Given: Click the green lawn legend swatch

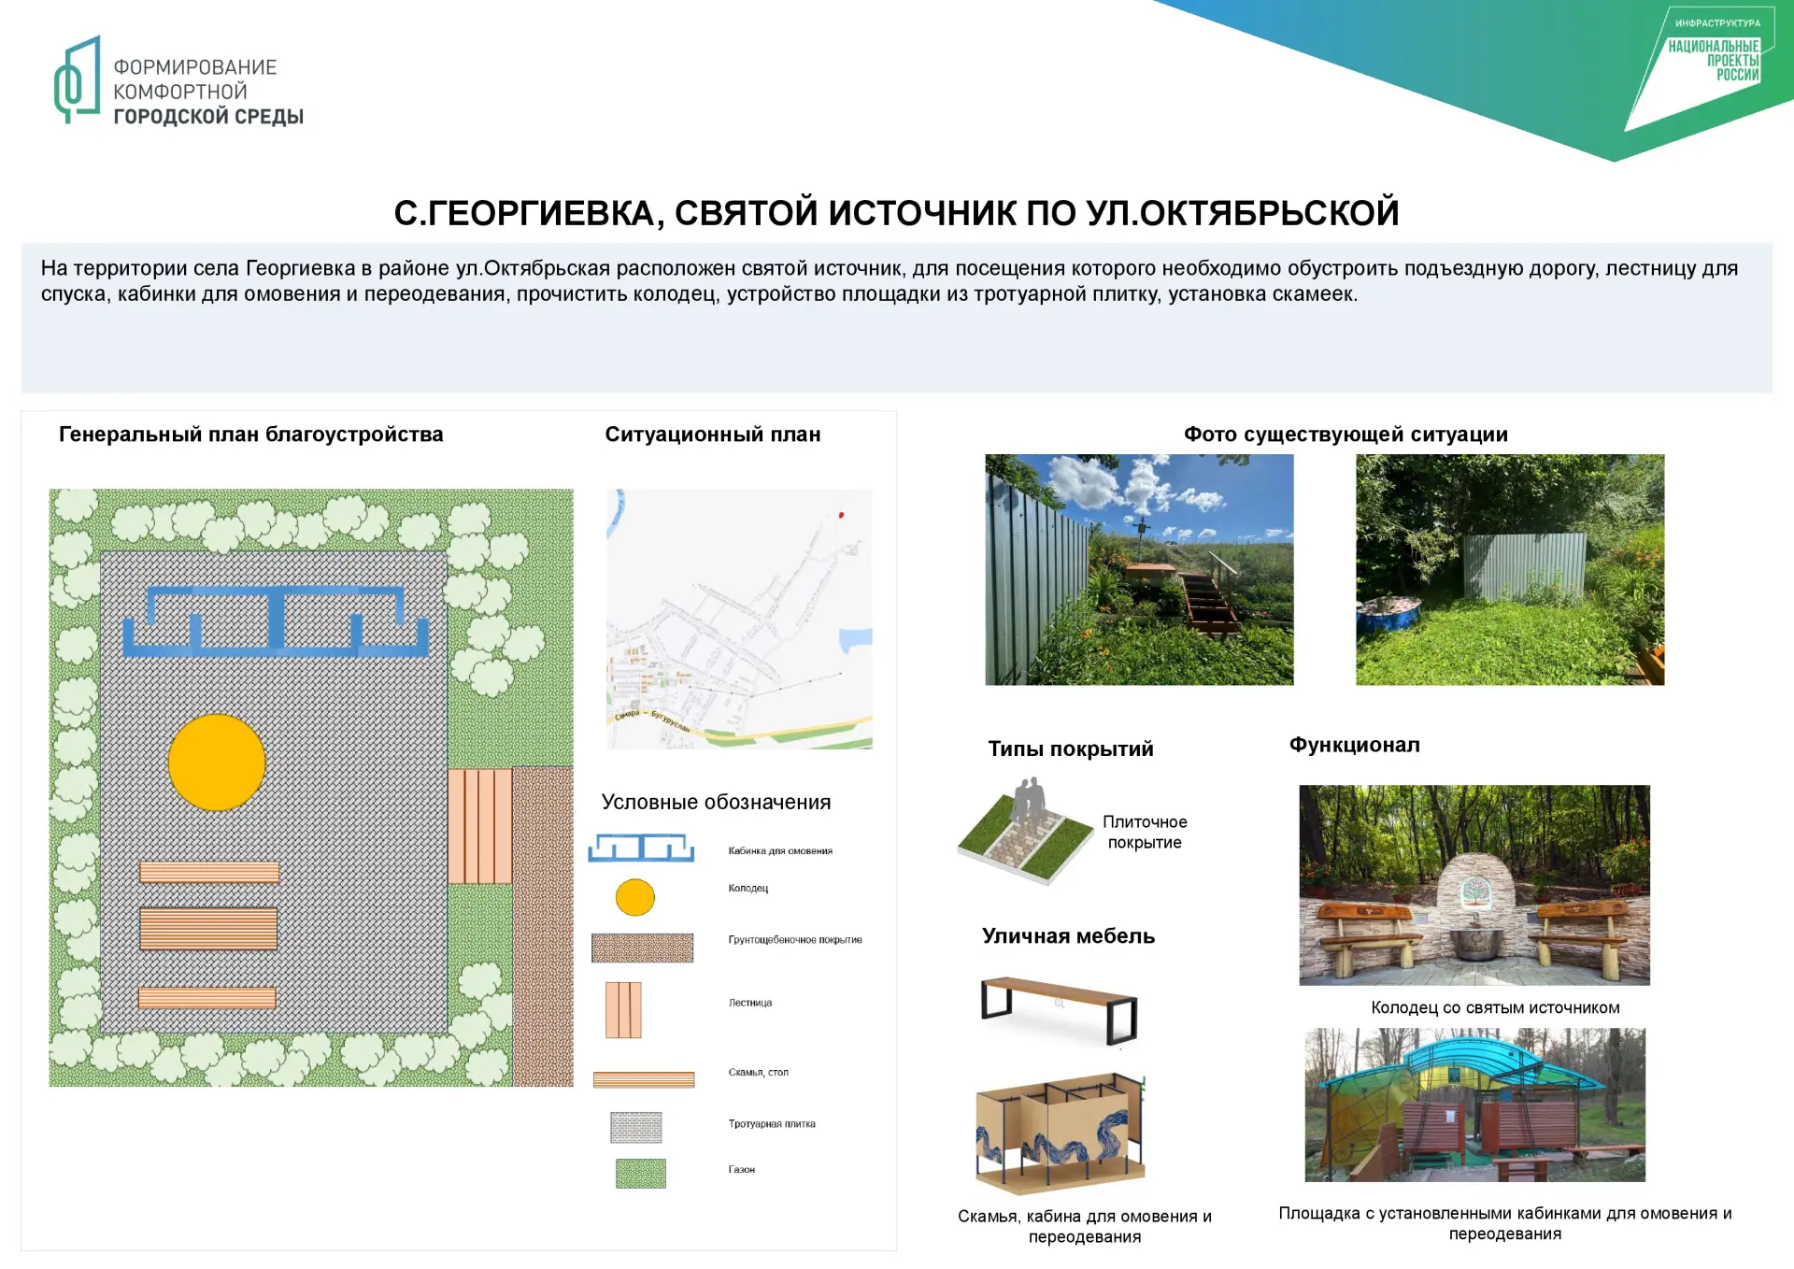Looking at the screenshot, I should click(x=641, y=1173).
